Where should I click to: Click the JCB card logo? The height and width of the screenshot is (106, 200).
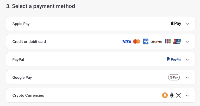click(x=168, y=42)
